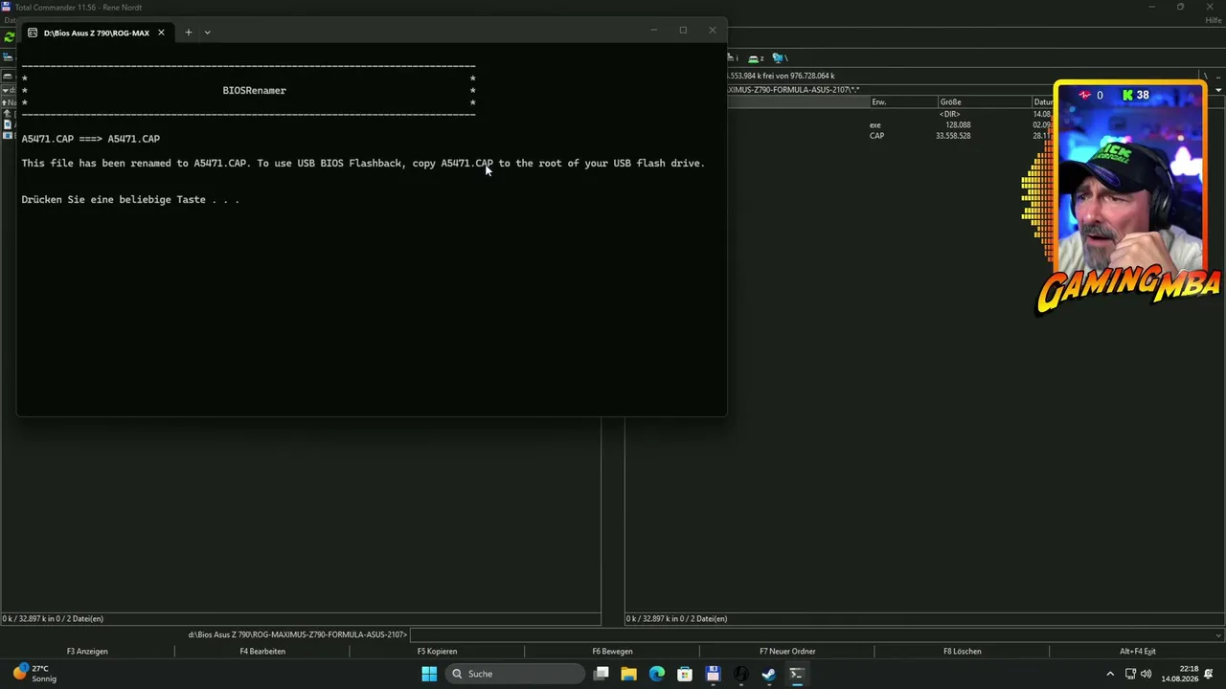Click Alt+F4 Exit button in Total Commander

pyautogui.click(x=1138, y=652)
